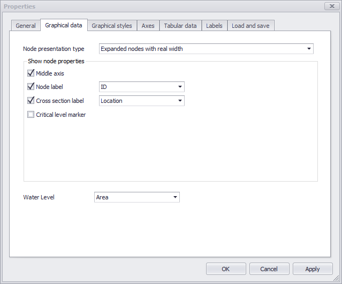Click the 'Water Level' label text

click(39, 197)
